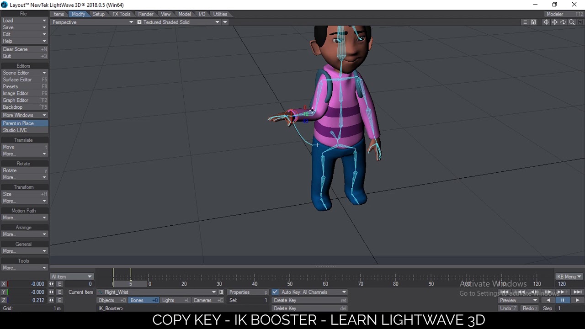Jump to the last frame
Image resolution: width=585 pixels, height=329 pixels.
click(x=578, y=292)
